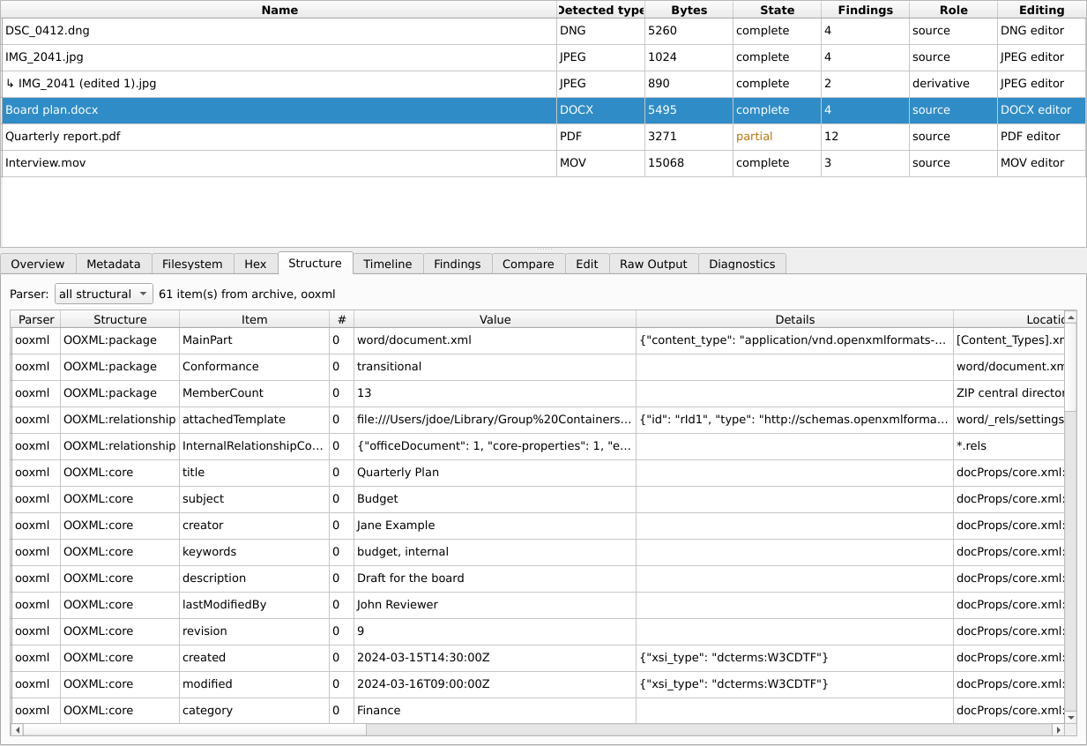Click the 'derivative' role cell
The image size is (1087, 746).
953,84
